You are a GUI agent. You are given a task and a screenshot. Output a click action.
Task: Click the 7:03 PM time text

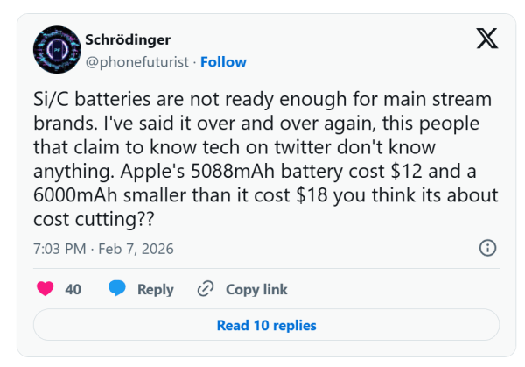coord(59,249)
